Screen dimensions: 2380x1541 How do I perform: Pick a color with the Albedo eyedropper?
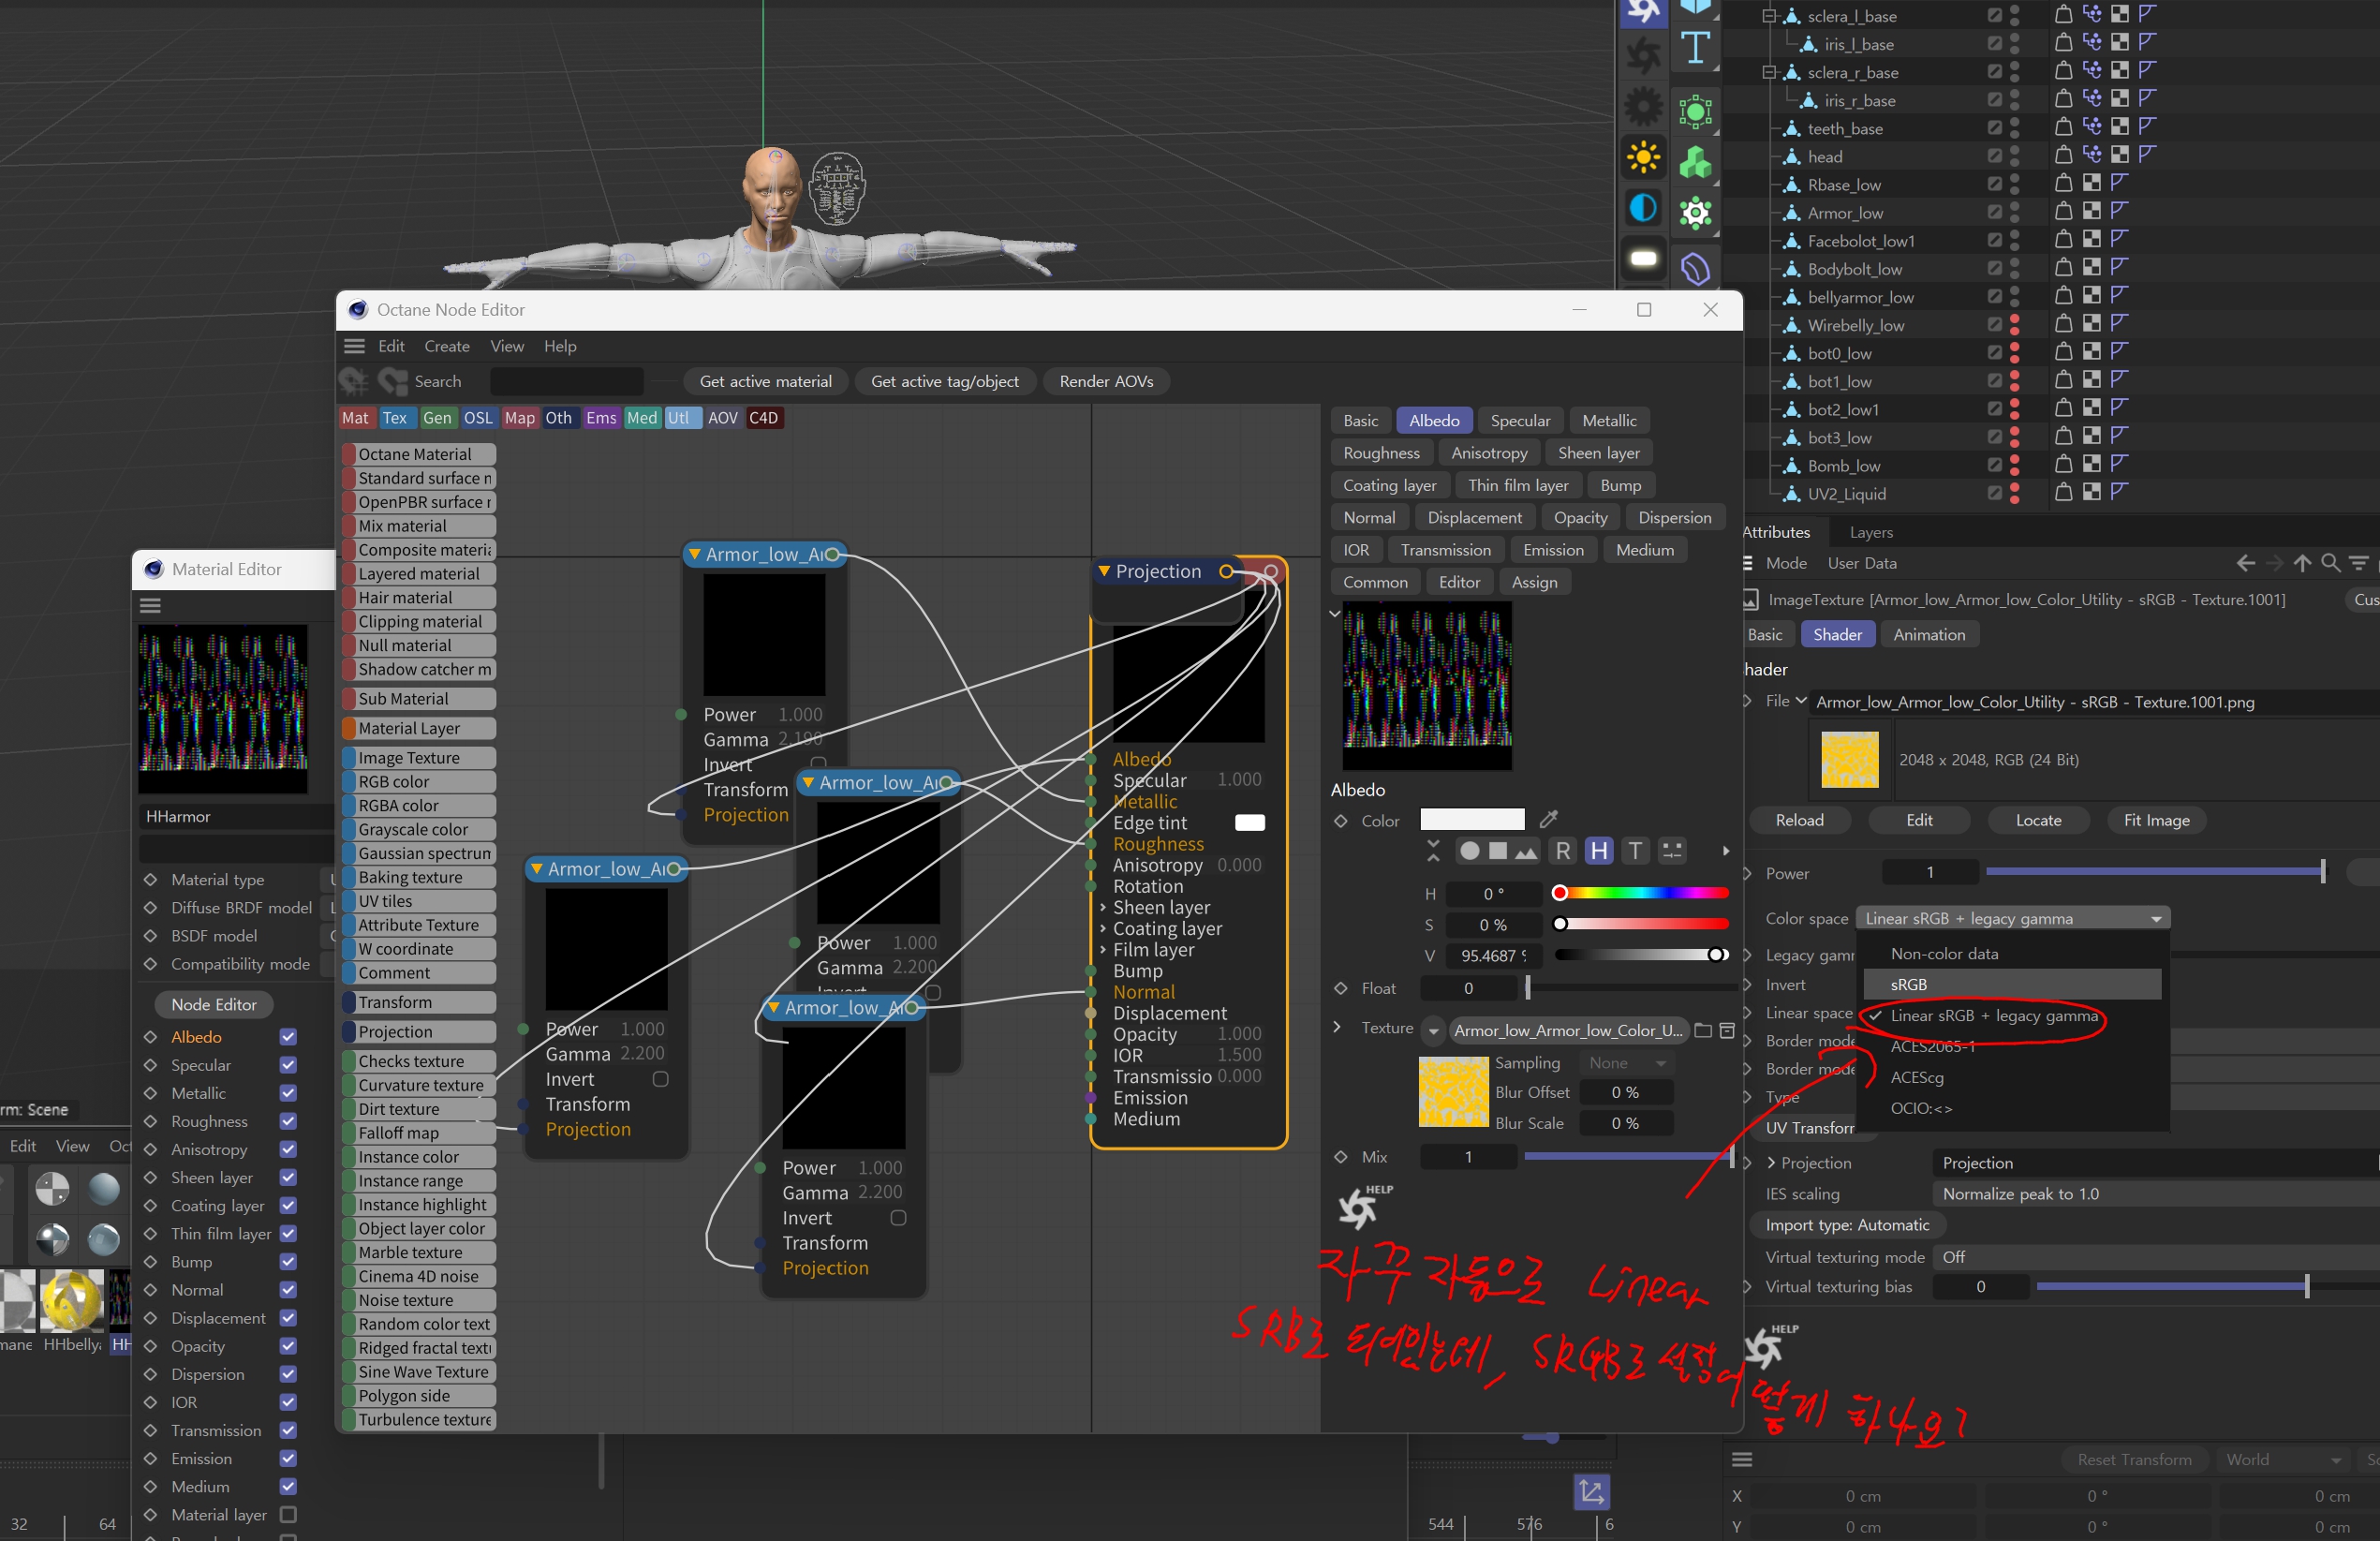coord(1548,820)
